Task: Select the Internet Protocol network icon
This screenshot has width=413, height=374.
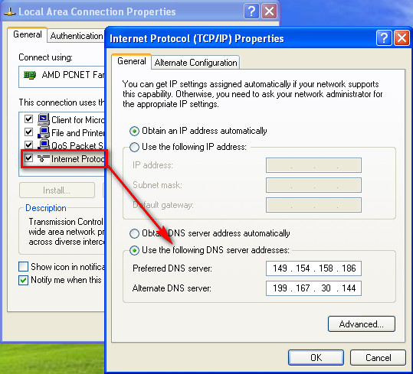Action: (x=44, y=158)
